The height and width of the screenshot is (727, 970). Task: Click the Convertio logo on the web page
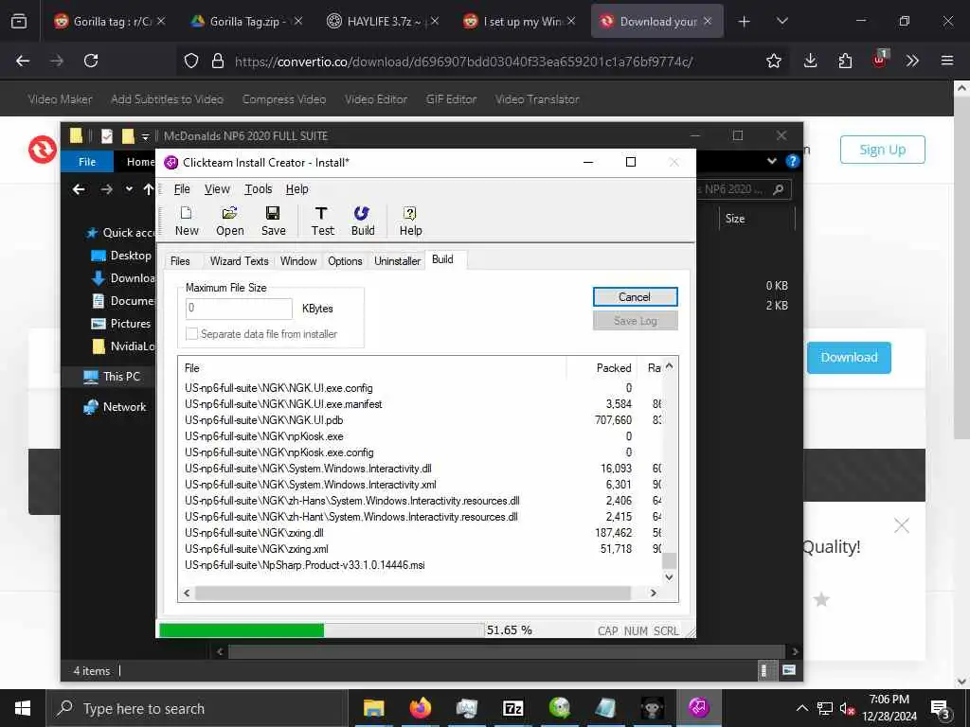(x=43, y=149)
